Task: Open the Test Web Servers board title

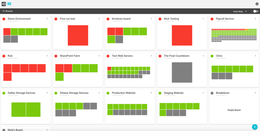Action: pyautogui.click(x=122, y=56)
